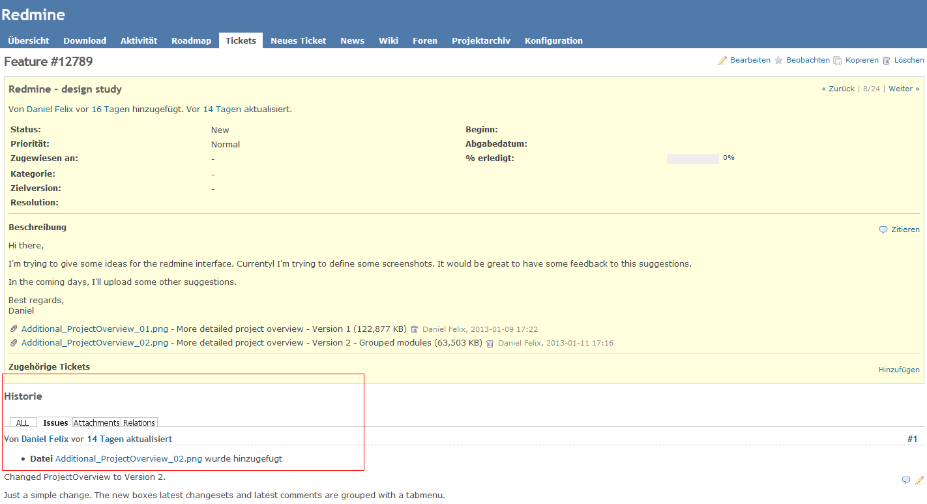Click the edit pencil icon for note #1
Viewport: 927px width, 504px height.
pyautogui.click(x=919, y=480)
